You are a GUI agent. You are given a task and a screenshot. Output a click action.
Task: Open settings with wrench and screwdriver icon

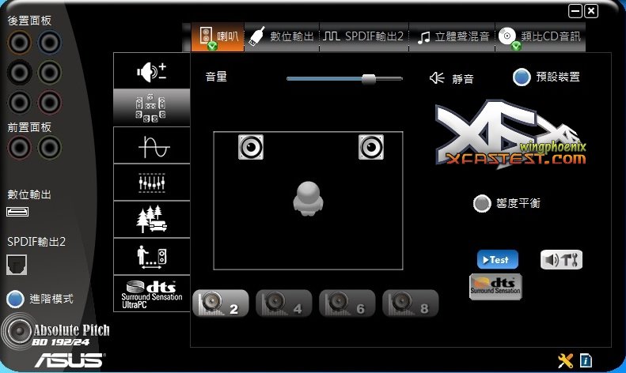tap(565, 360)
